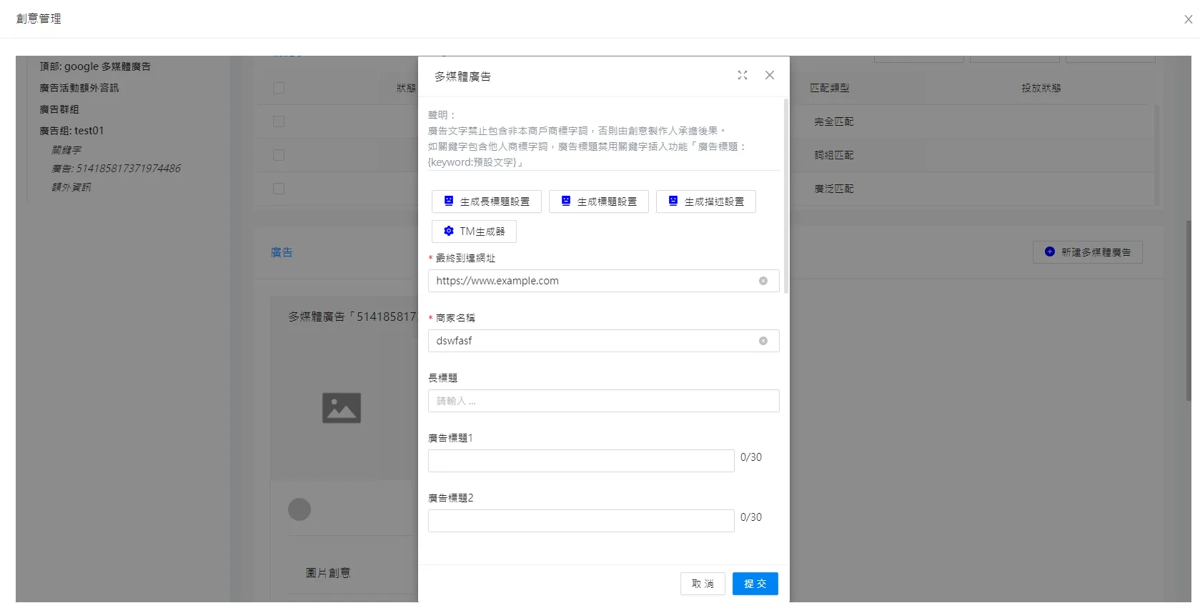Clear the 最終到達網址 field with clear icon
The image size is (1200, 608).
pos(763,281)
